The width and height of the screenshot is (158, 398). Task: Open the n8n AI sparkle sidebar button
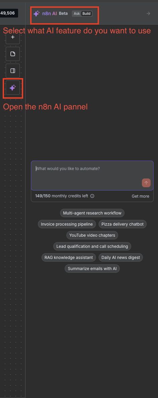13,88
